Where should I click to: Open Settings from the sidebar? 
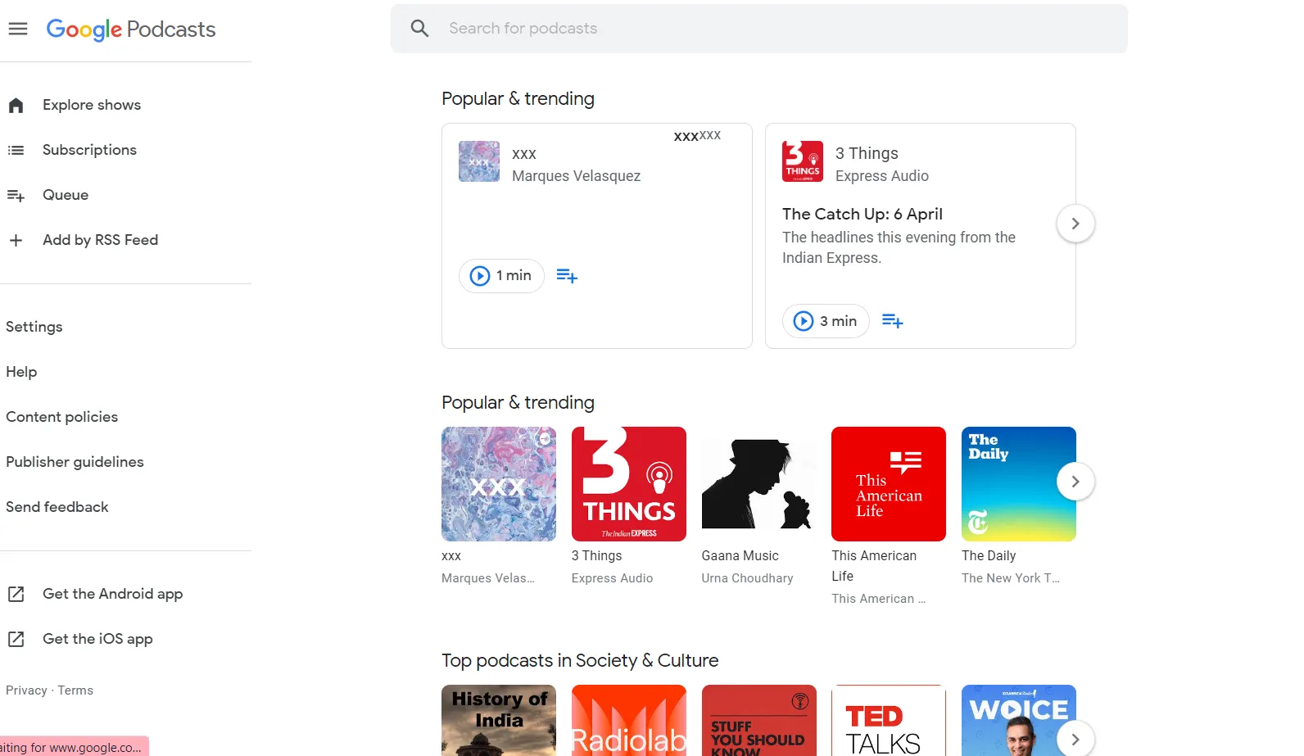pos(34,327)
